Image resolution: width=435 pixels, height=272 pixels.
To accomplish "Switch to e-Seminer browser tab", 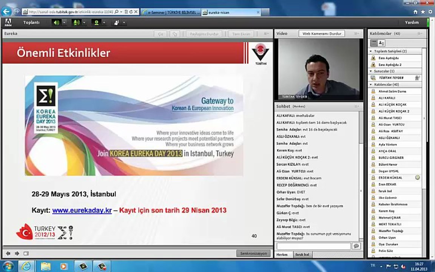I will (170, 12).
